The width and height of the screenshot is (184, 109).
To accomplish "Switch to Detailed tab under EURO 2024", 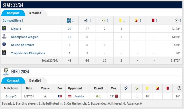I will [35, 80].
